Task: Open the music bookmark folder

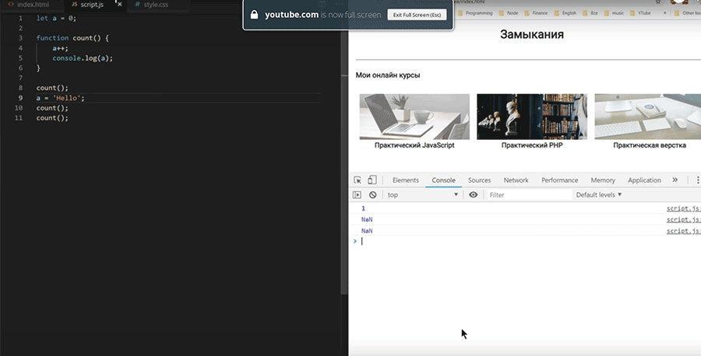Action: (x=614, y=13)
